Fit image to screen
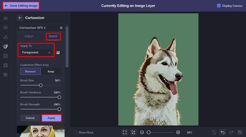 pyautogui.click(x=125, y=133)
